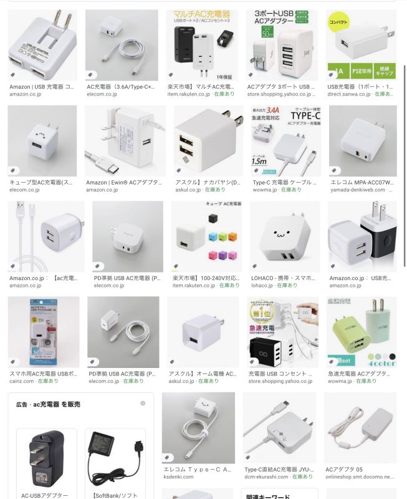Open the LOHACO smiley face charger image
The width and height of the screenshot is (407, 499).
[285, 236]
